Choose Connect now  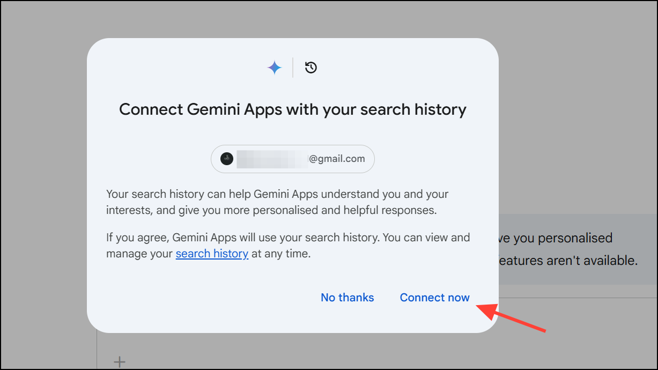[435, 298]
